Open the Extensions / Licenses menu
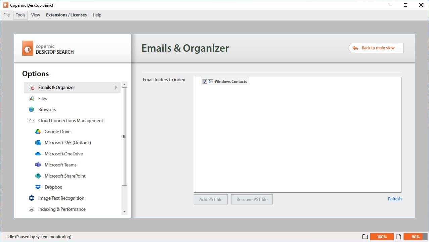 click(66, 15)
